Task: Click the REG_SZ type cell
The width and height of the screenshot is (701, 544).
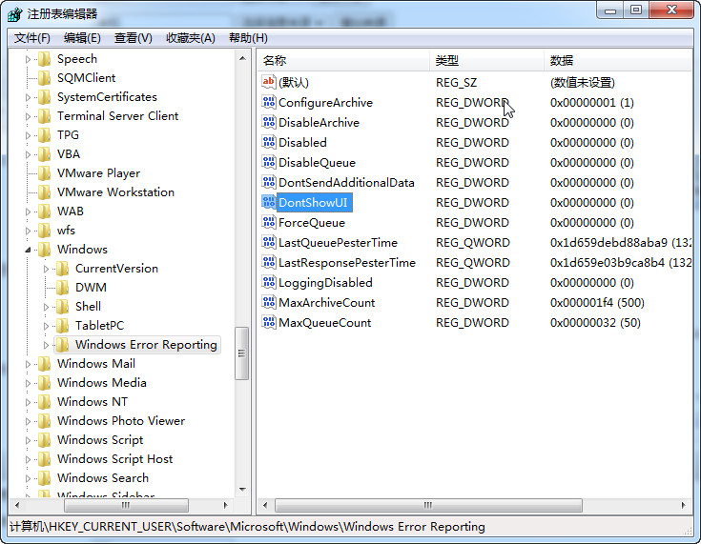Action: click(x=457, y=83)
